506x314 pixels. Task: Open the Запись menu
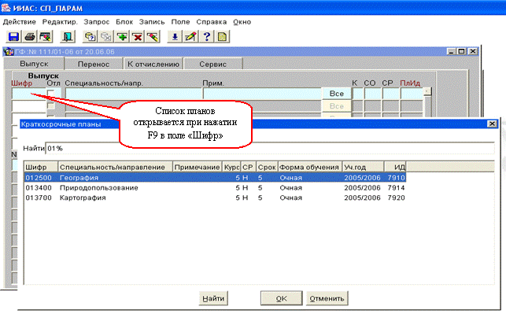152,22
